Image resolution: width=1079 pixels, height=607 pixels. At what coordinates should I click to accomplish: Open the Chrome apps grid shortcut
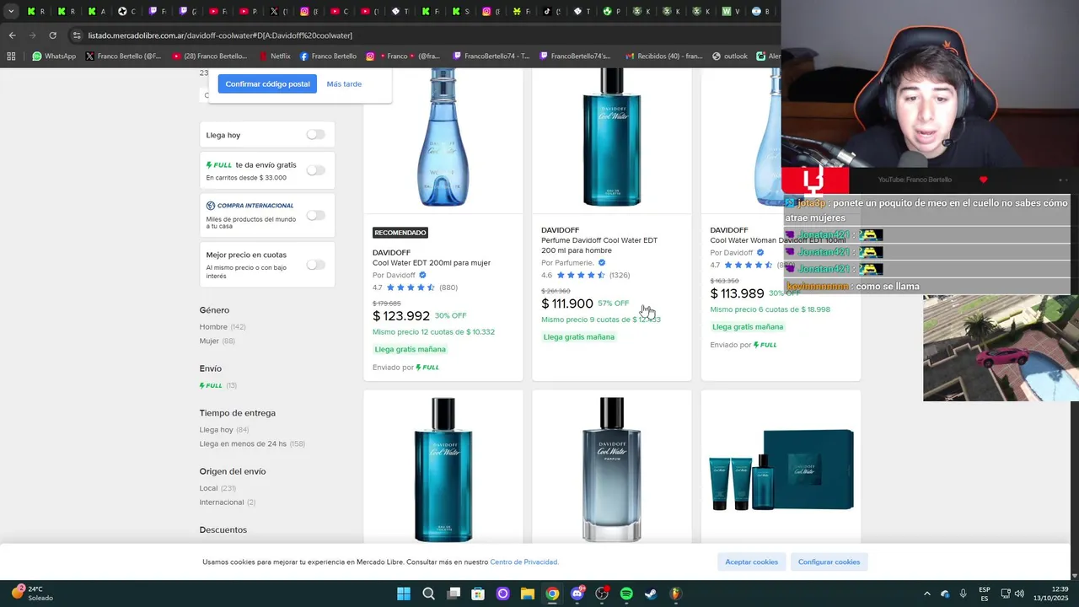(x=11, y=56)
